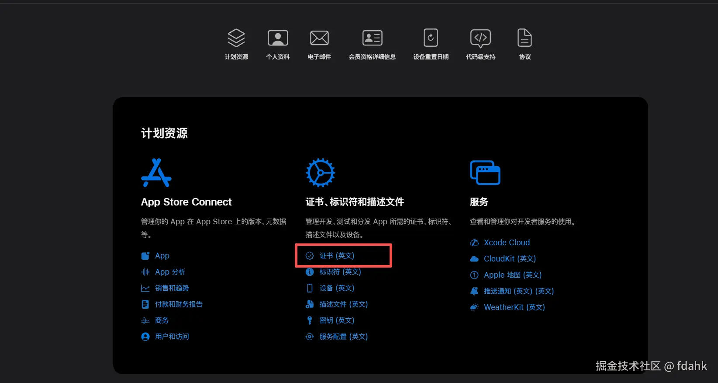
Task: Open the 会员资格详细信息 ID card icon
Action: [372, 38]
